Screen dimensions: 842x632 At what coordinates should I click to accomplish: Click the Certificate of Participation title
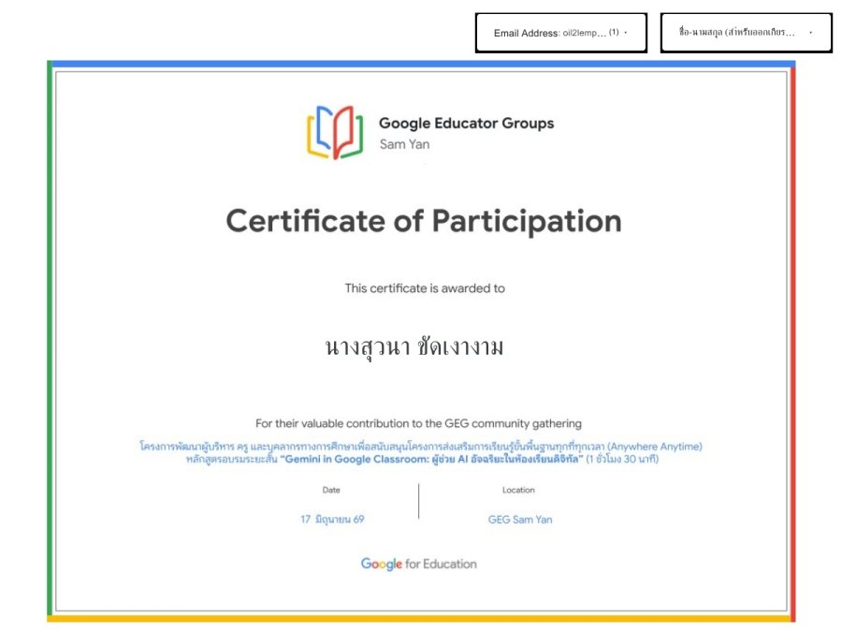click(424, 221)
